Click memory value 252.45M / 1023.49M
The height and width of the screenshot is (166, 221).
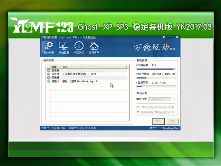pyautogui.click(x=163, y=74)
